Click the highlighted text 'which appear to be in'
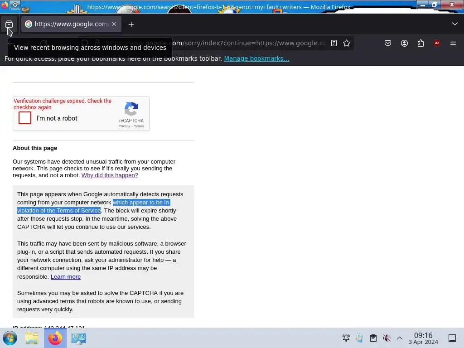The width and height of the screenshot is (464, 348). point(141,203)
